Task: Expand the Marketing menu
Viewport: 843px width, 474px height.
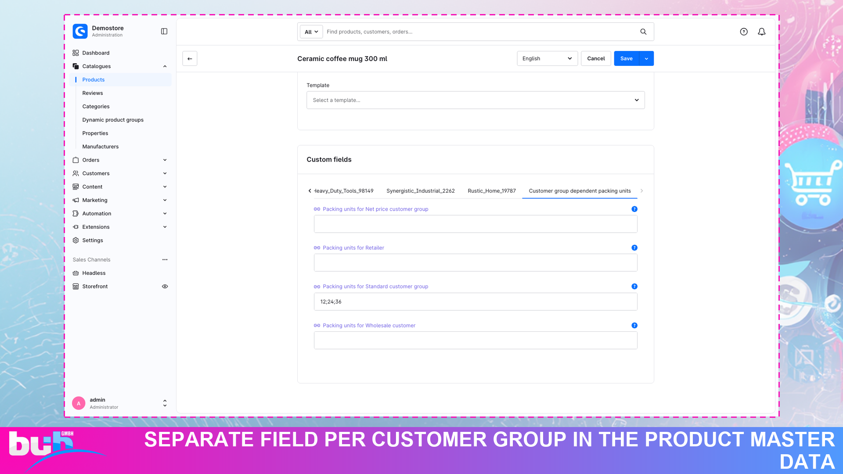Action: tap(165, 200)
